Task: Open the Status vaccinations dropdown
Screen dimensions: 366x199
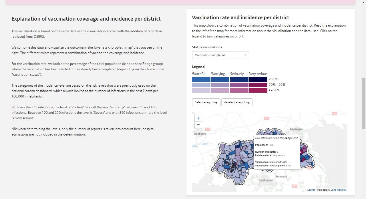Action: tap(220, 55)
